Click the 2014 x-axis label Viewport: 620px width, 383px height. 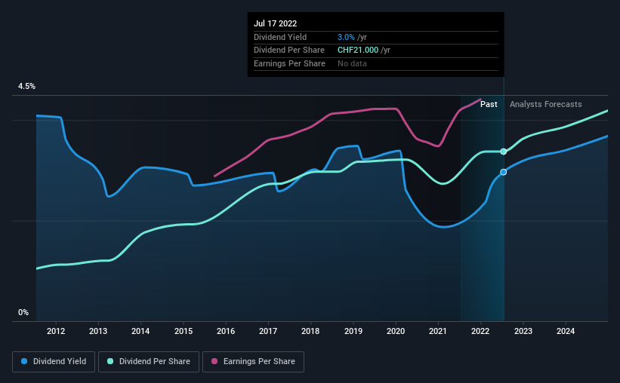point(140,331)
